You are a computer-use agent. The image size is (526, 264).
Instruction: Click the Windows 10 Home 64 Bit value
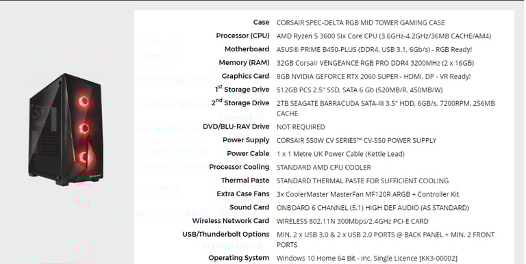(x=366, y=259)
